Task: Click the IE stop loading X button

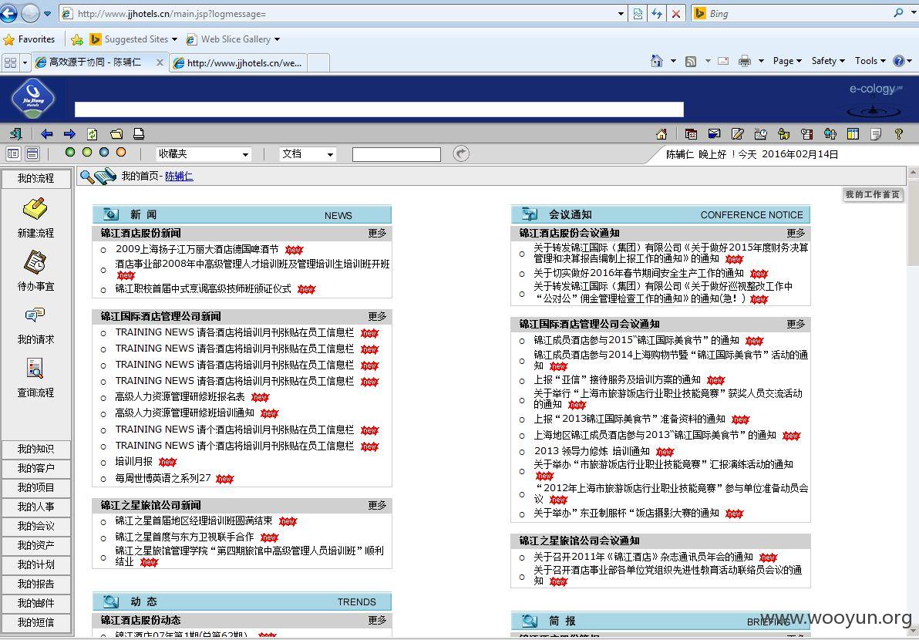Action: 676,13
